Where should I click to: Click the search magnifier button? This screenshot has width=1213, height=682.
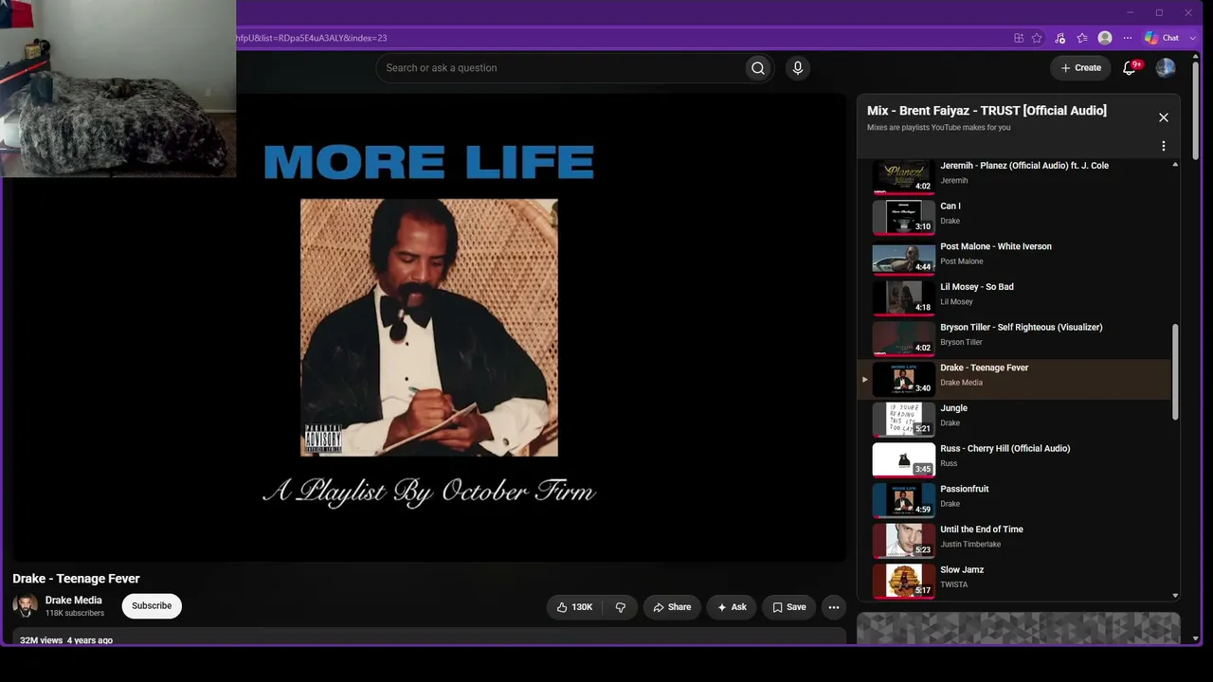[758, 68]
